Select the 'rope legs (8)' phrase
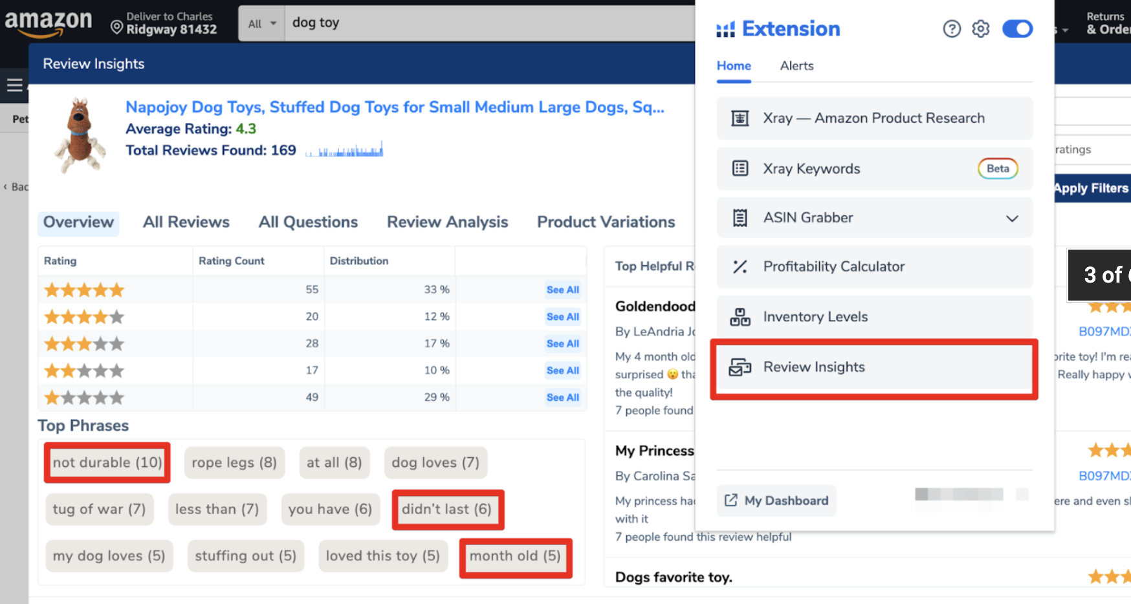This screenshot has height=604, width=1131. tap(234, 462)
